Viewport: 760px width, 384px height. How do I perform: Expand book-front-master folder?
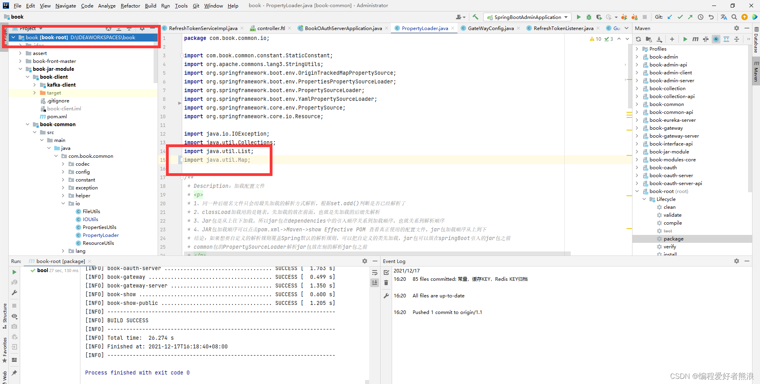(x=20, y=61)
